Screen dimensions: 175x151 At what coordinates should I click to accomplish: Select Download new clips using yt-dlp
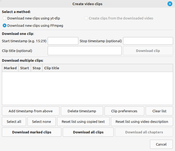click(x=5, y=18)
